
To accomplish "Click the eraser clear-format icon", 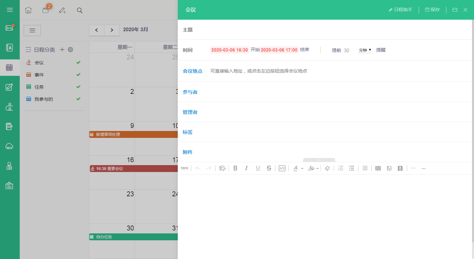I will pyautogui.click(x=327, y=168).
